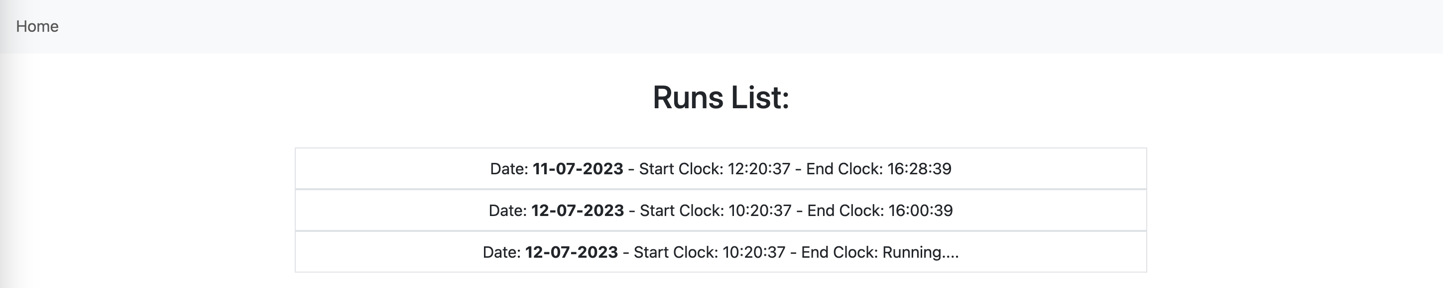Screen dimensions: 1443x288
Task: Click the Date label in first run
Action: point(509,168)
